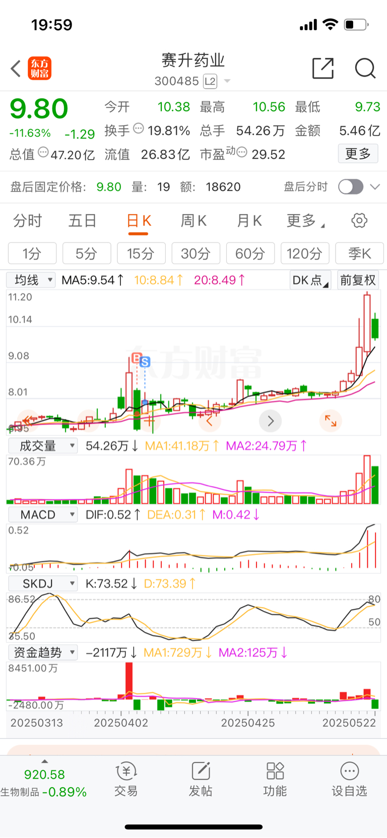Tap the 盘后固定价格 9.80 value
The height and width of the screenshot is (838, 387).
pos(109,187)
